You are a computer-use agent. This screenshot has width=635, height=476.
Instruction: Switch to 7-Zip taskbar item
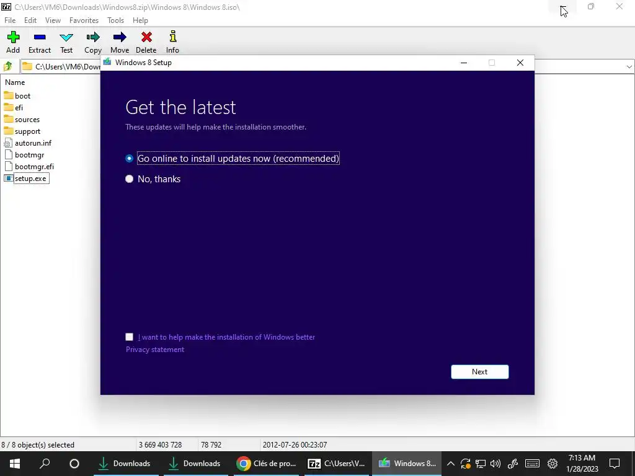coord(336,464)
